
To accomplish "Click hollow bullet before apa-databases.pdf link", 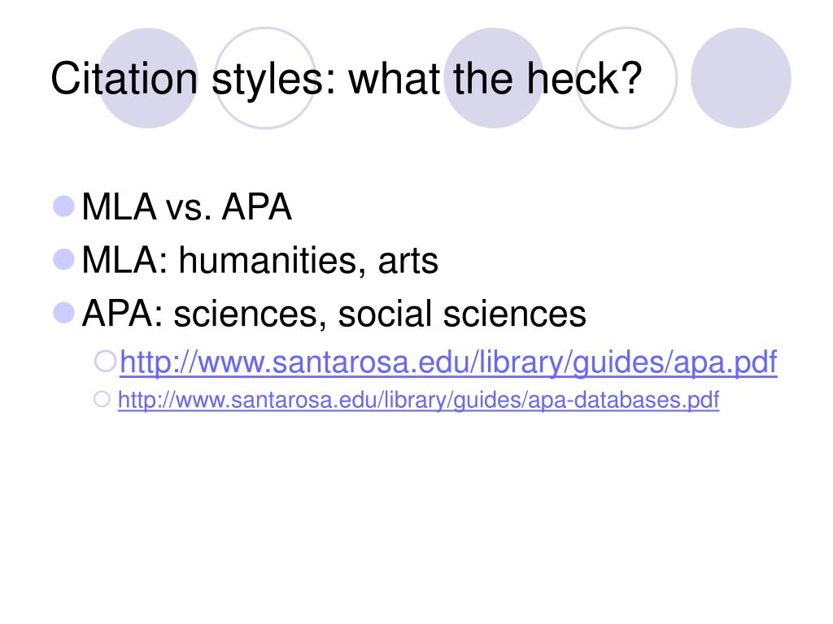I will tap(102, 399).
